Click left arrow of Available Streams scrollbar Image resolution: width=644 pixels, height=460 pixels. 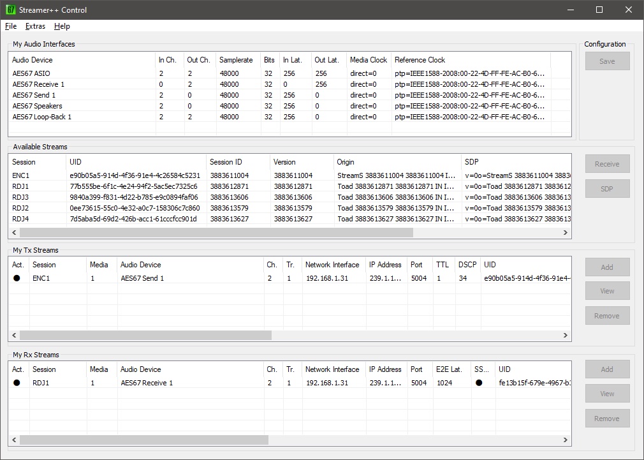pyautogui.click(x=15, y=233)
